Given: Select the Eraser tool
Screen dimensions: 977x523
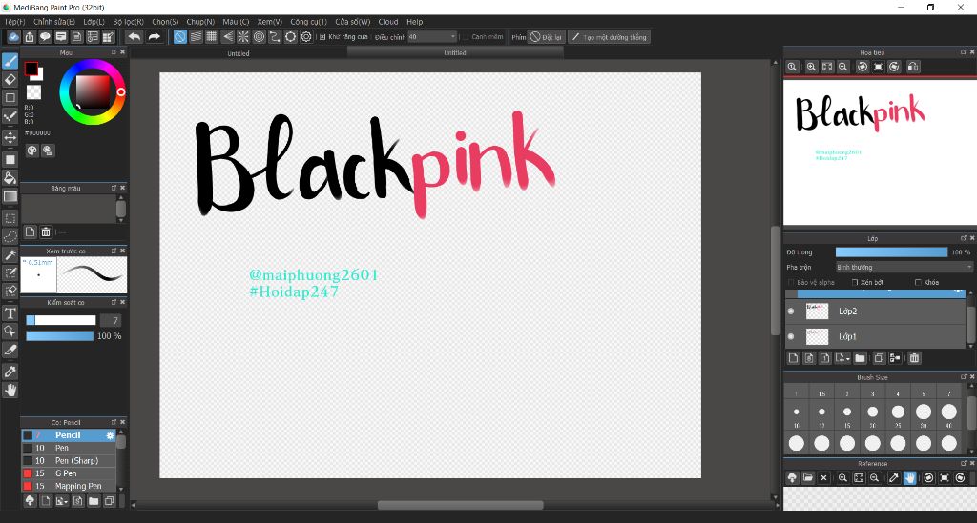Looking at the screenshot, I should [x=10, y=79].
